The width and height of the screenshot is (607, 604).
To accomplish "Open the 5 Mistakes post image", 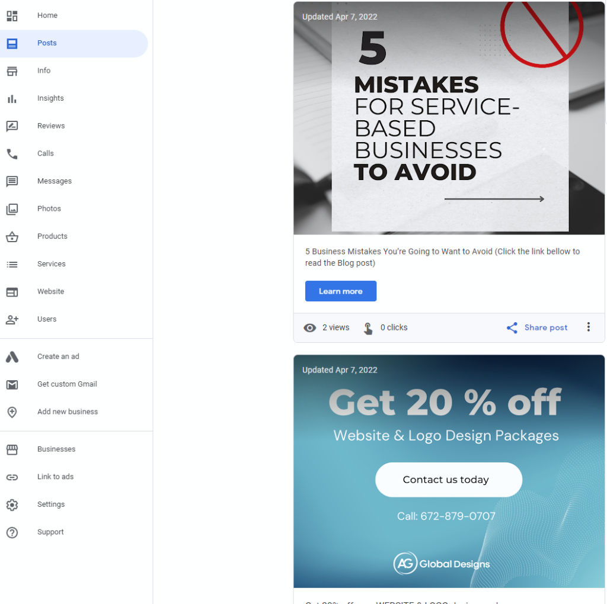I will 449,118.
